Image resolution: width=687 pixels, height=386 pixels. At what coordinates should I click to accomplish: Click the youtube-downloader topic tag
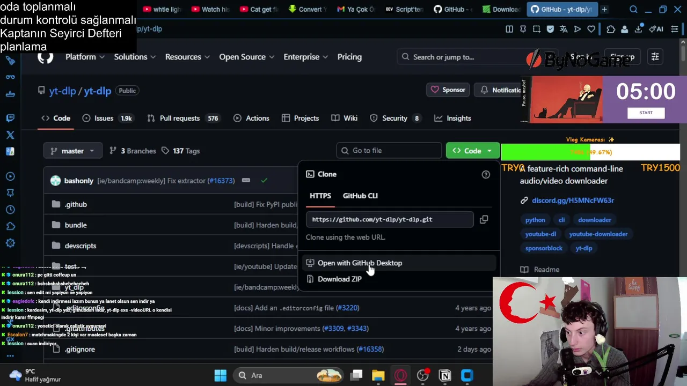(x=598, y=234)
